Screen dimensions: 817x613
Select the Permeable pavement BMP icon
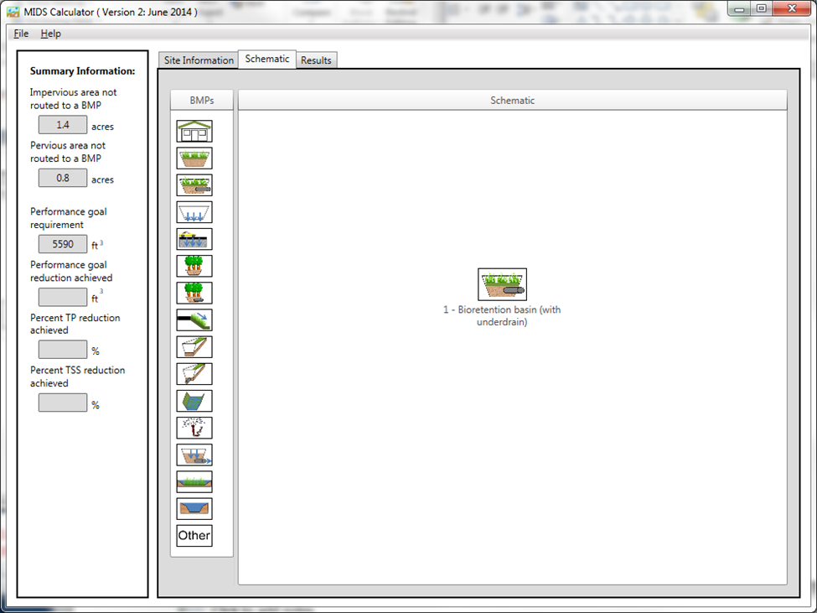click(194, 239)
